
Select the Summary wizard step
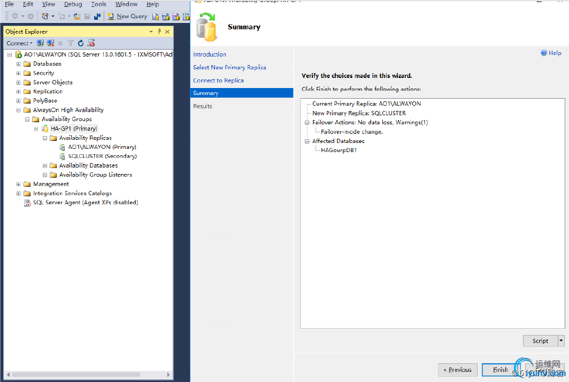point(242,93)
